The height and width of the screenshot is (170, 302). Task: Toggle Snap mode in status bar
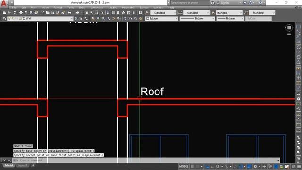coord(197,166)
